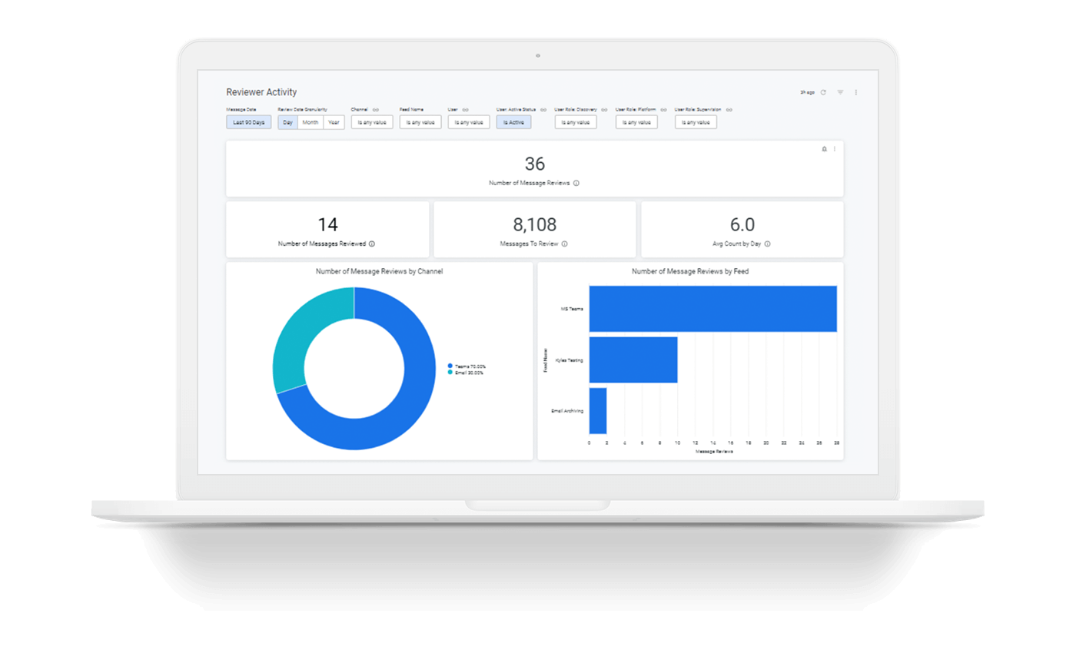The height and width of the screenshot is (653, 1076).
Task: Click the info icon beside Messages To Review
Action: click(x=566, y=244)
